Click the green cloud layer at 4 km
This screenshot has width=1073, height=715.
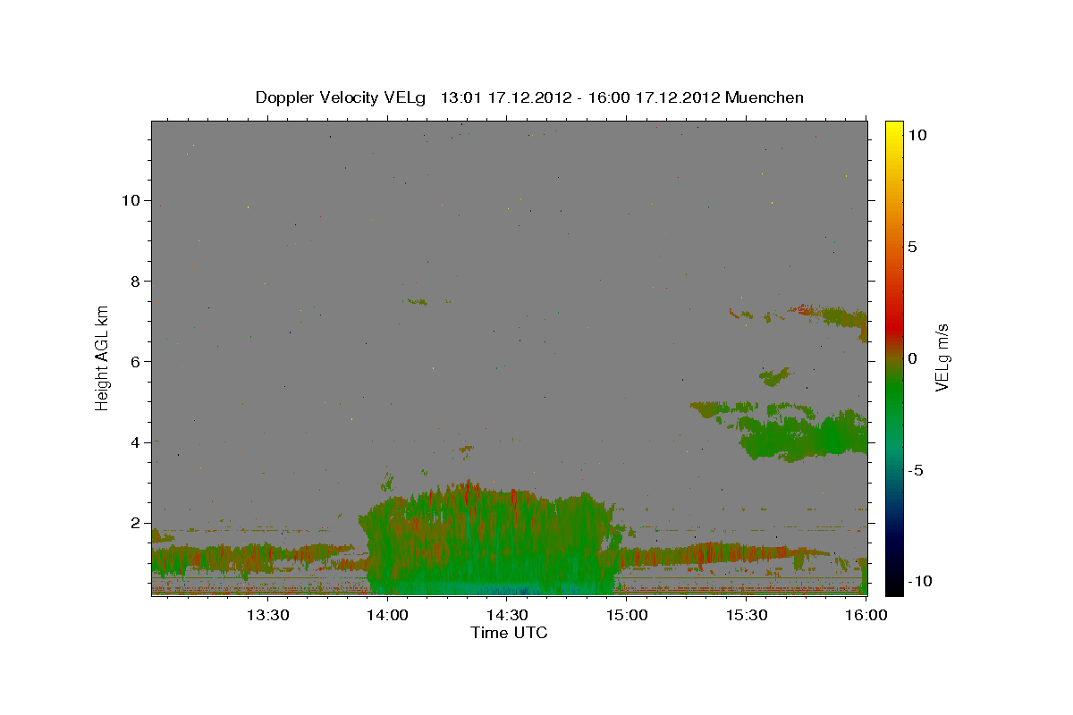point(805,436)
